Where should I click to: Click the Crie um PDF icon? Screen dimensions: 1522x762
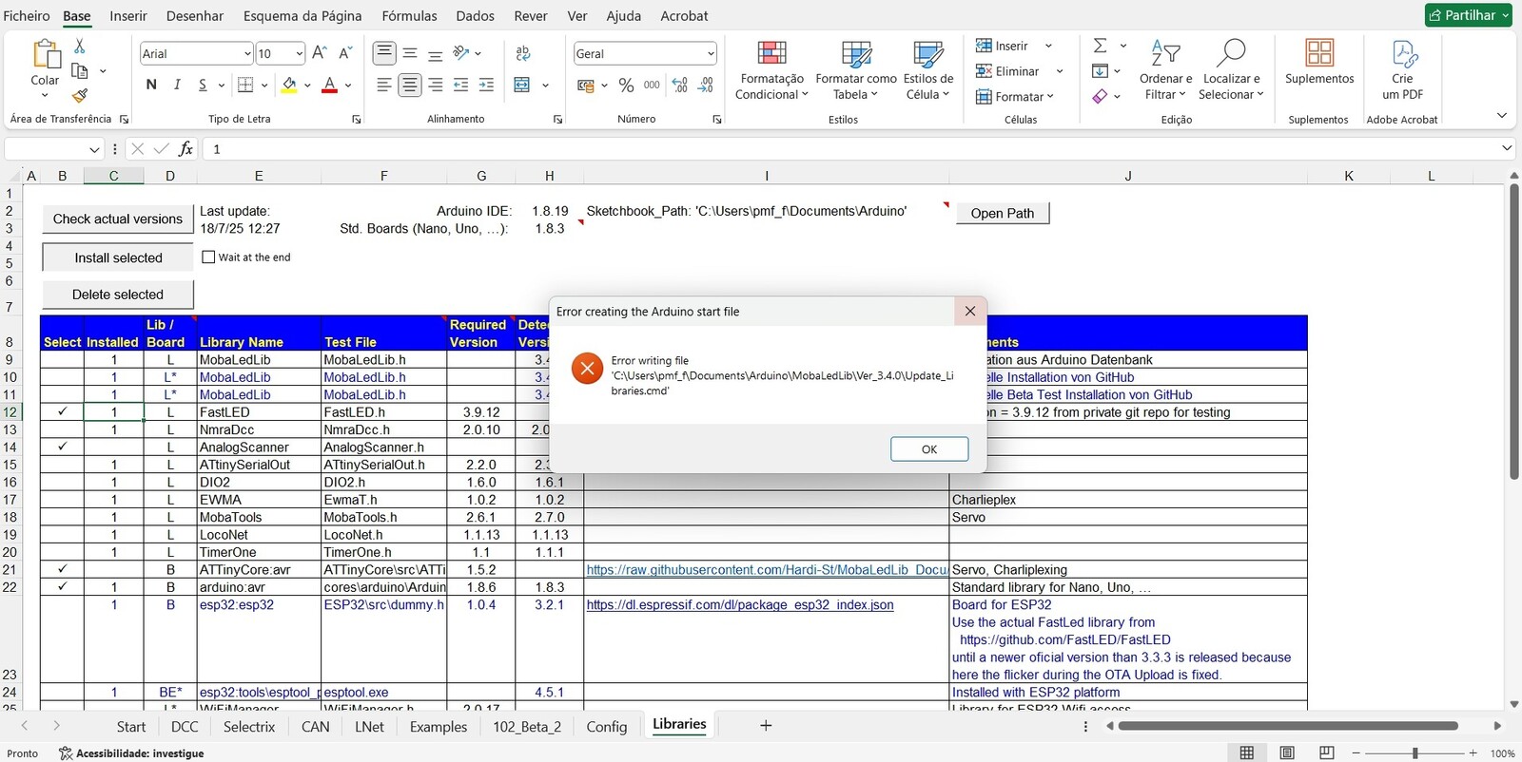click(x=1402, y=53)
